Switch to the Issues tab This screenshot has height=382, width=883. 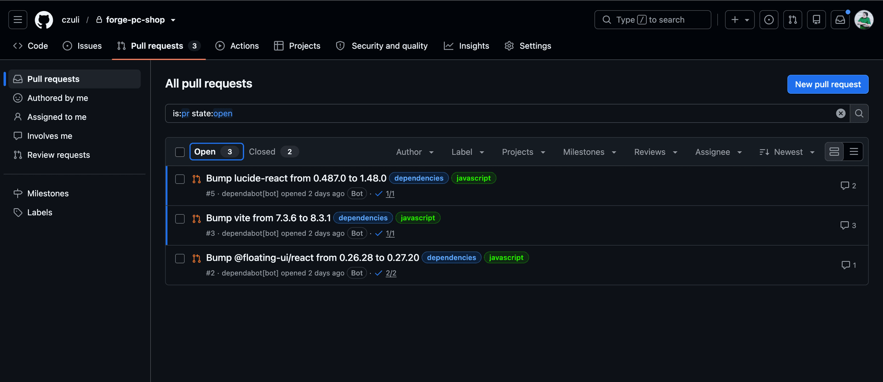point(82,46)
